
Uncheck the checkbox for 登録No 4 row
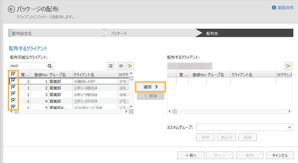point(13,100)
